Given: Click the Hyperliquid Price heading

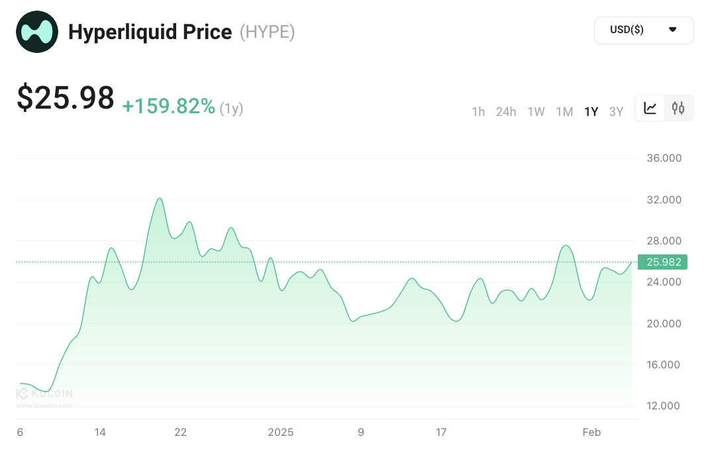Looking at the screenshot, I should (x=150, y=31).
